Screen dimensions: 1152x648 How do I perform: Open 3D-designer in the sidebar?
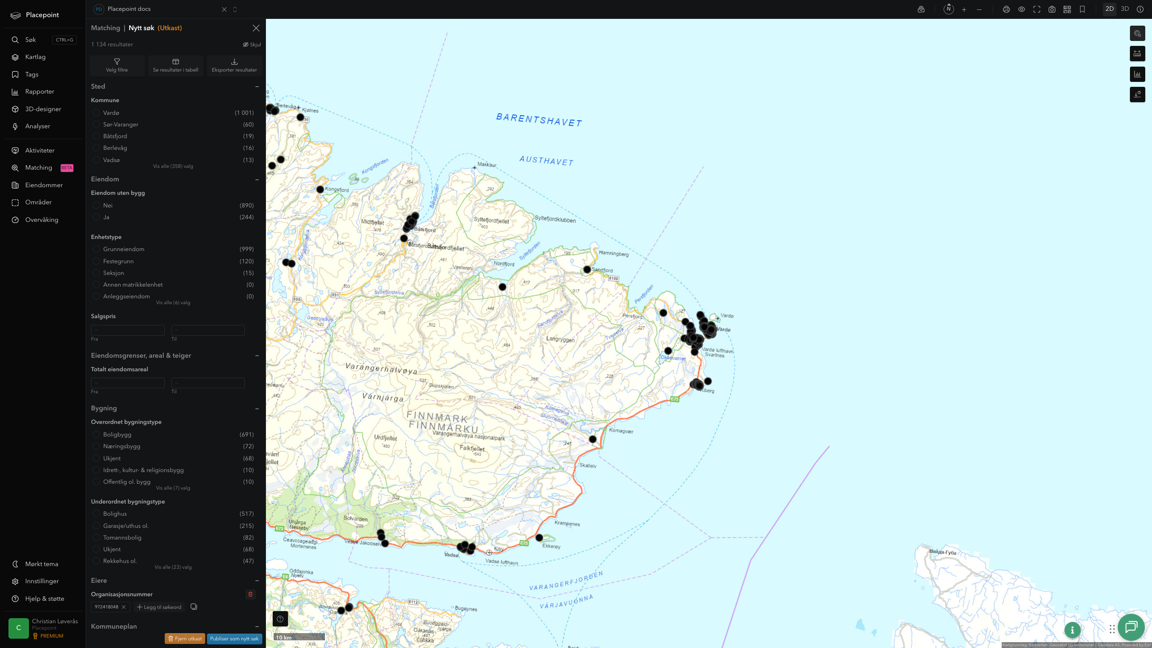point(43,109)
